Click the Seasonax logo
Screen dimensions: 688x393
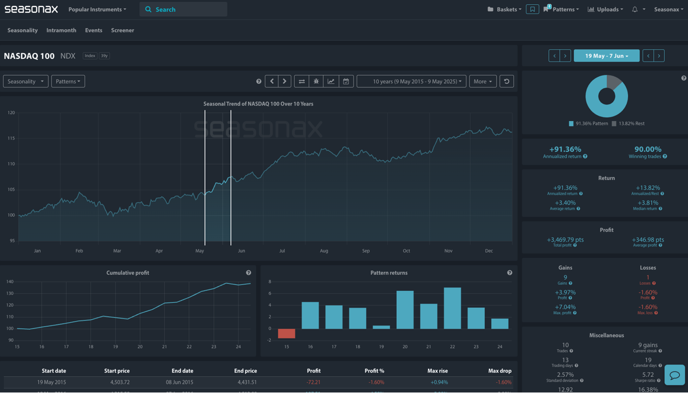coord(31,9)
